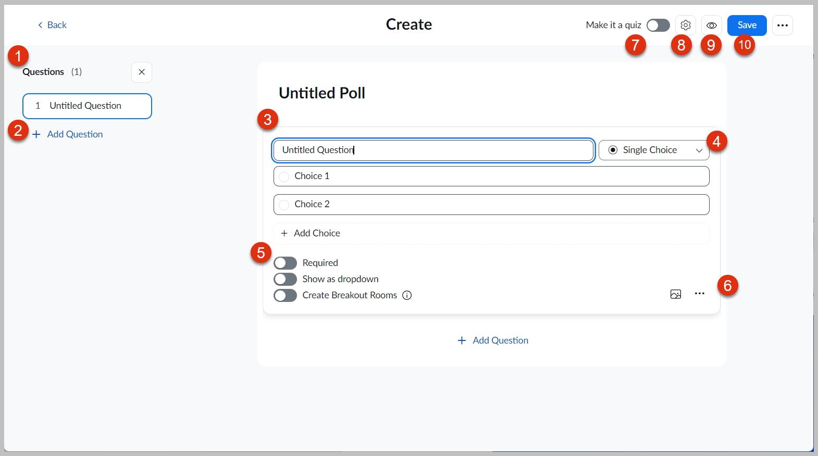This screenshot has height=456, width=818.
Task: Toggle the Required switch on
Action: (x=285, y=263)
